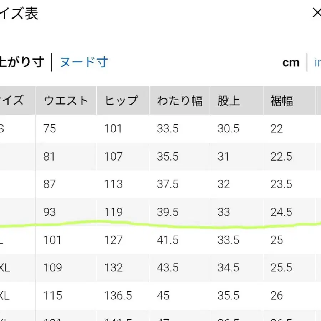Close the サイズ表 size chart popup
The image size is (321, 321).
(x=317, y=12)
